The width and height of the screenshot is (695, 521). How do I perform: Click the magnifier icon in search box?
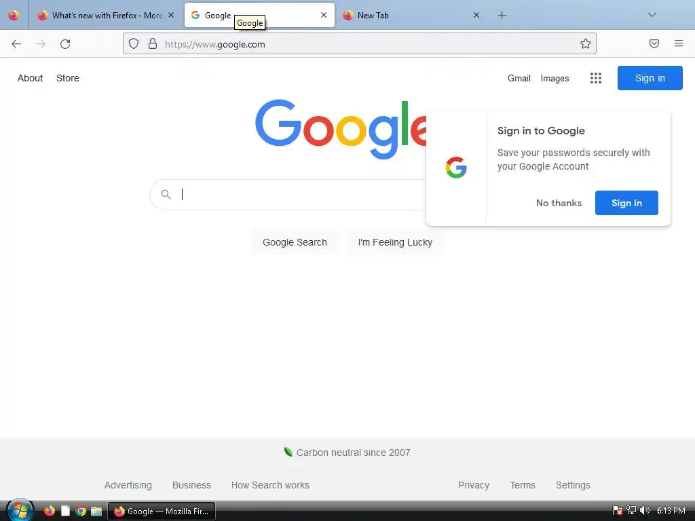coord(166,195)
